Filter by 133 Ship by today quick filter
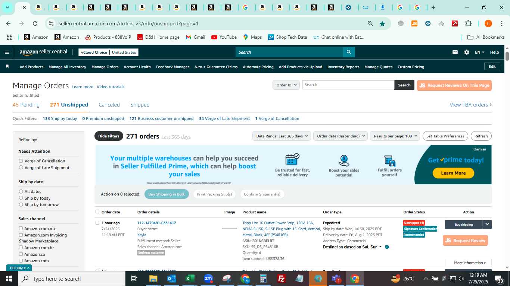Image resolution: width=510 pixels, height=286 pixels. (x=60, y=118)
